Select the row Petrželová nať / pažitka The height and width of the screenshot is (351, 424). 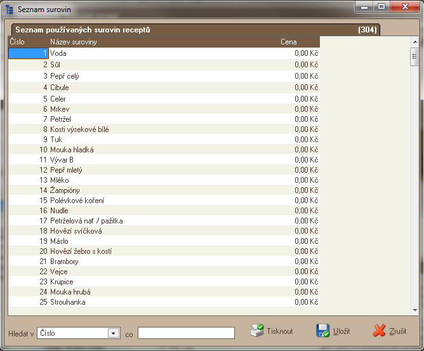point(164,221)
